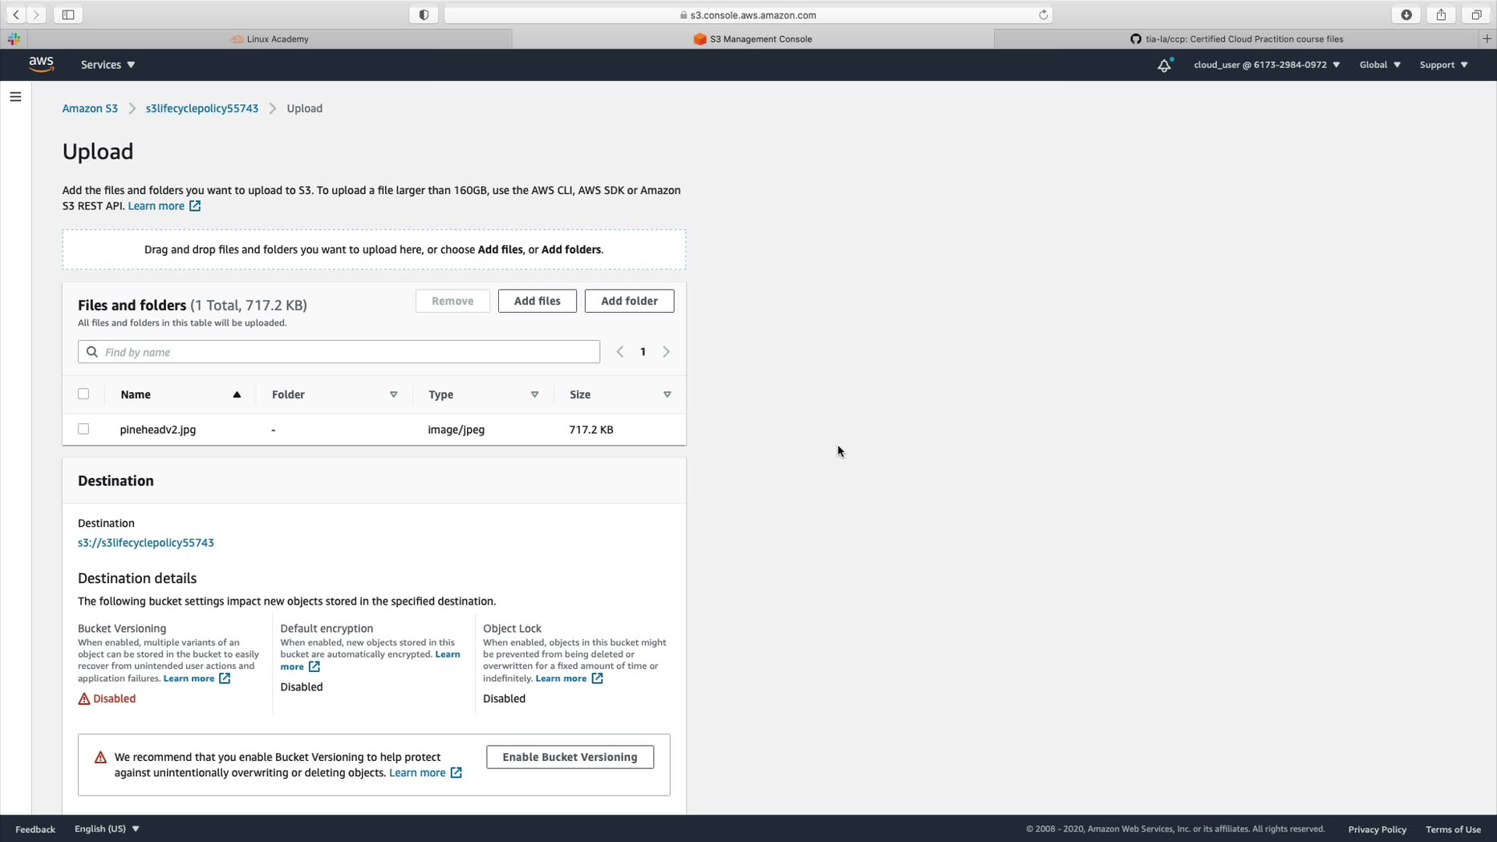Open the cloud_user account dropdown
The height and width of the screenshot is (842, 1497).
(x=1267, y=65)
